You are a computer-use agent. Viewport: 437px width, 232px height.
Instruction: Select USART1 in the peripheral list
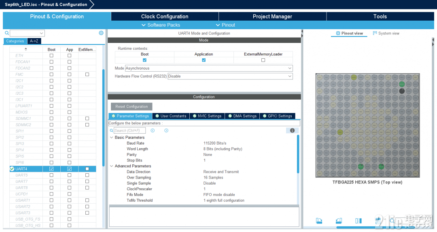tap(23, 200)
